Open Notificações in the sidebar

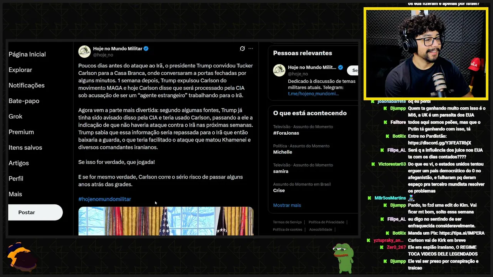(x=27, y=85)
